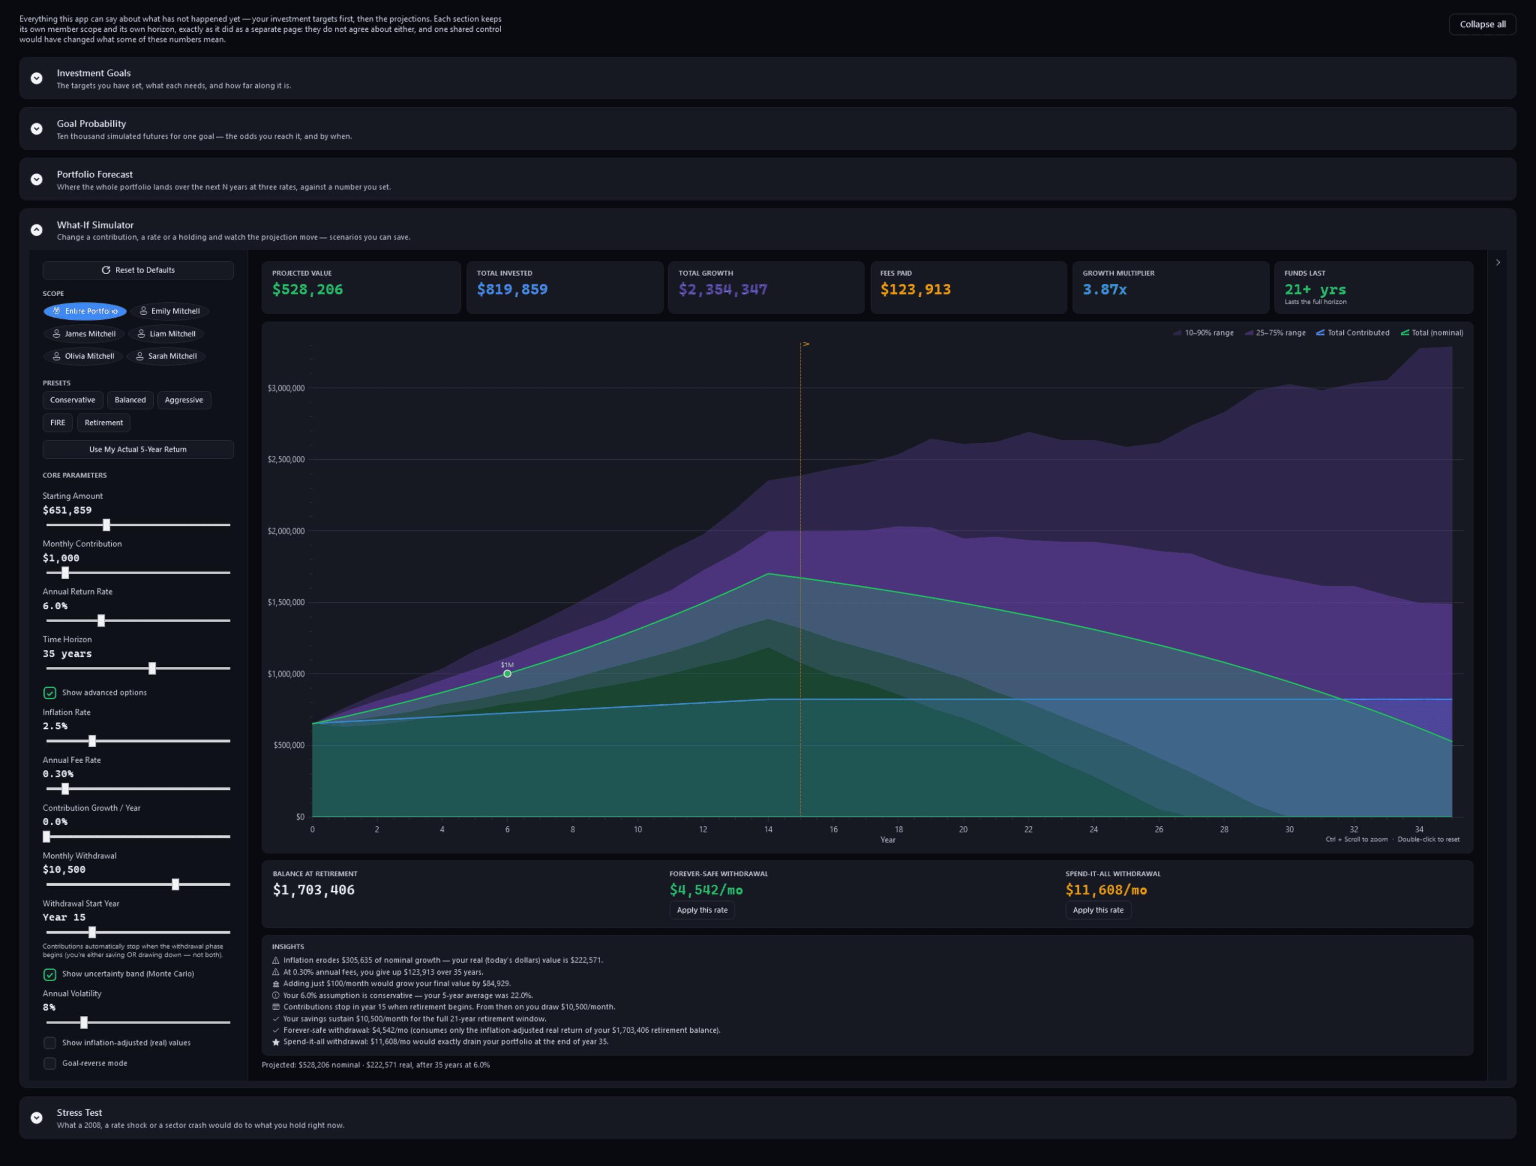Image resolution: width=1536 pixels, height=1166 pixels.
Task: Adjust the Annual Return Rate slider
Action: tap(138, 621)
